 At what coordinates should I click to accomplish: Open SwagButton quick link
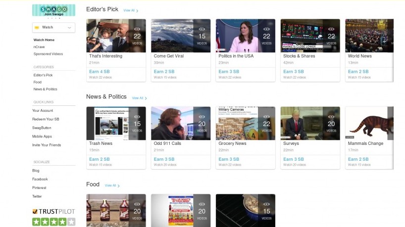click(x=42, y=128)
